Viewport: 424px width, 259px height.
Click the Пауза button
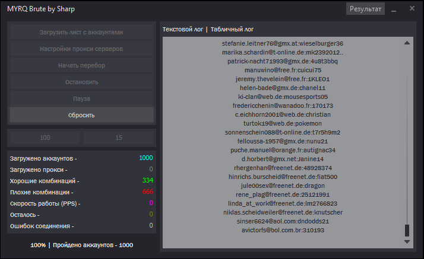click(x=81, y=98)
